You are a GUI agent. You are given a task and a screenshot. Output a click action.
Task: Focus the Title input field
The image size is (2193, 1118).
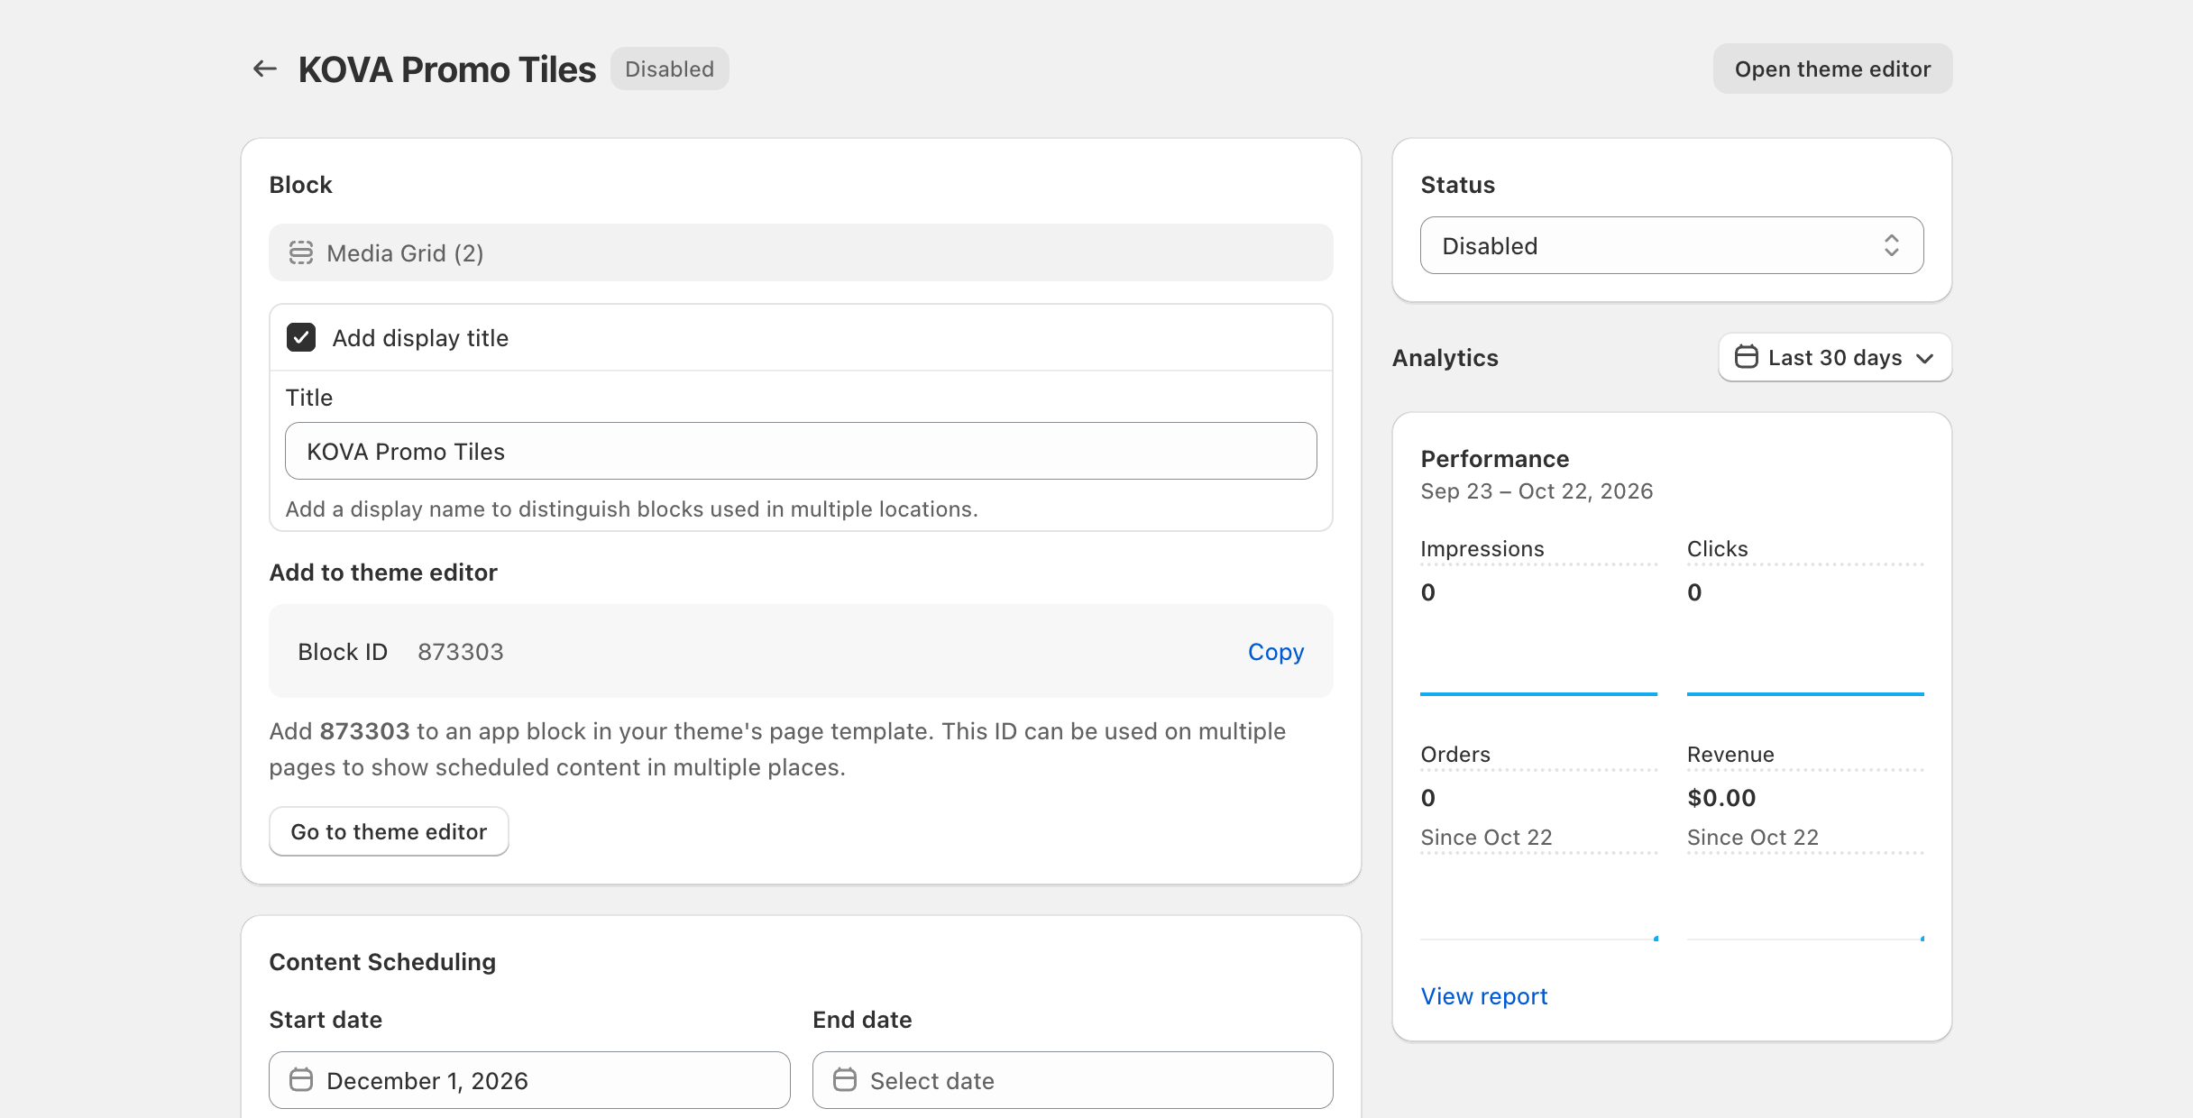click(x=801, y=451)
